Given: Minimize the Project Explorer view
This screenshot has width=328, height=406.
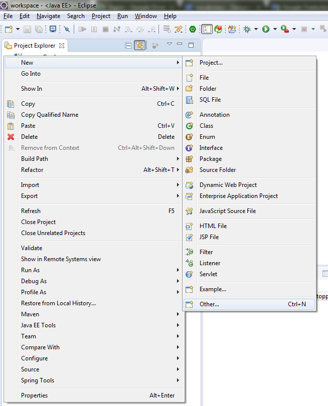Looking at the screenshot, I should click(x=180, y=44).
